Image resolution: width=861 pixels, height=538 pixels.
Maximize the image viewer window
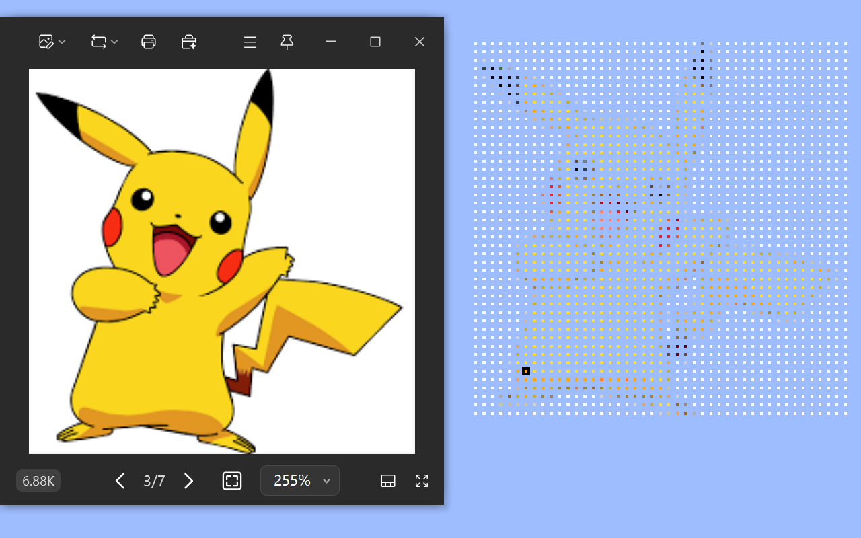pos(375,42)
